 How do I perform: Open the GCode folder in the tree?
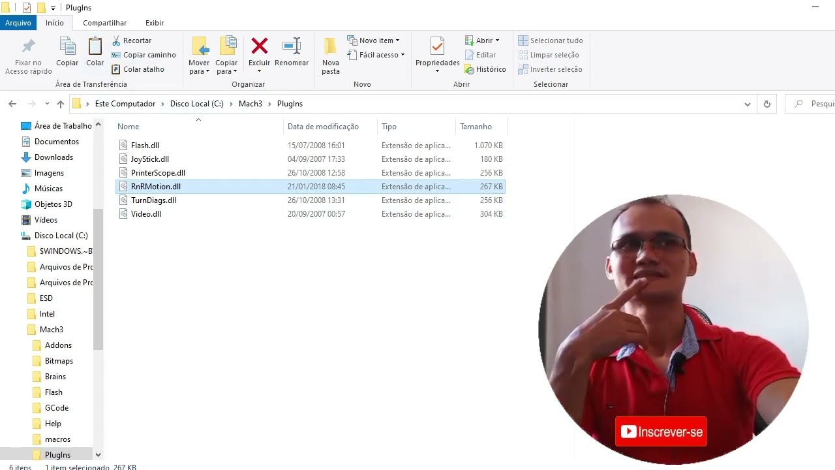[x=50, y=408]
